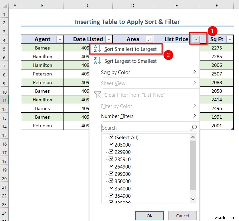Screen dimensions: 239x221
Task: Click the Hamilton cell in row 11
Action: pyautogui.click(x=42, y=100)
